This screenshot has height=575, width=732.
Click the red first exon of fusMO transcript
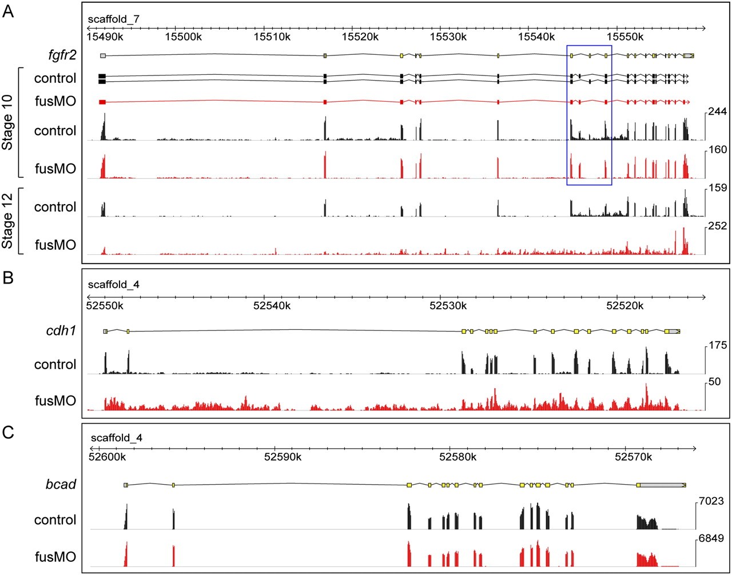click(x=102, y=102)
